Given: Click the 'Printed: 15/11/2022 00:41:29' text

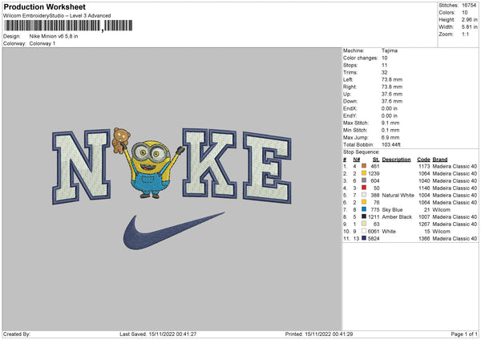Looking at the screenshot, I should point(319,334).
